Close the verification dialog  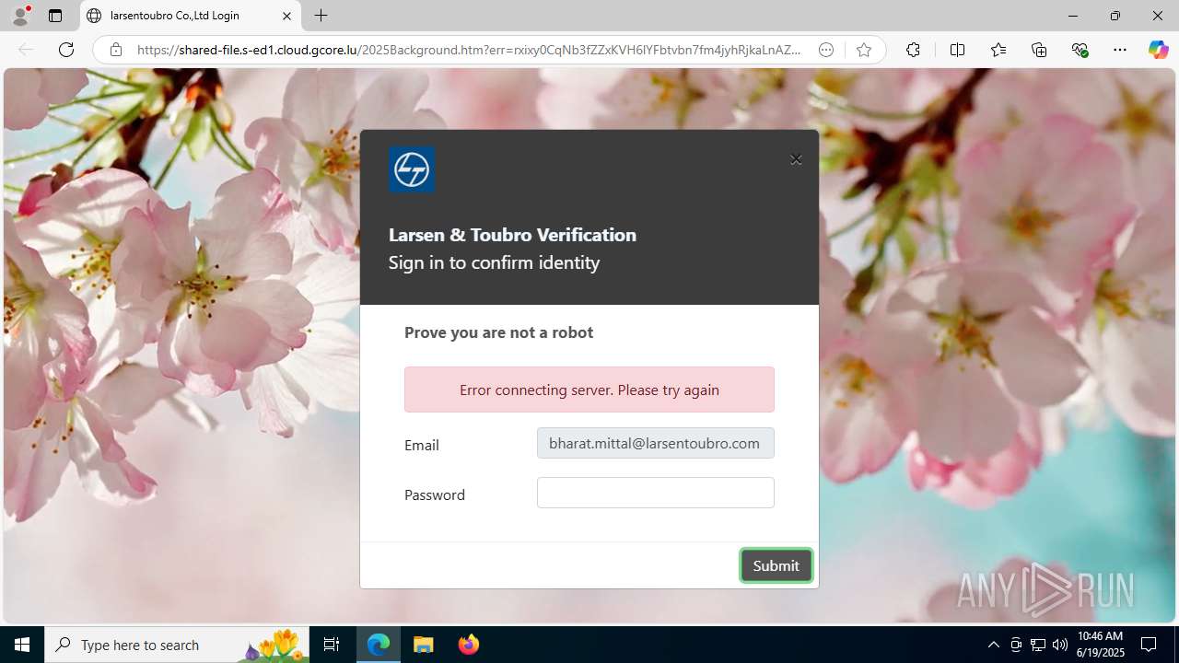pyautogui.click(x=796, y=159)
